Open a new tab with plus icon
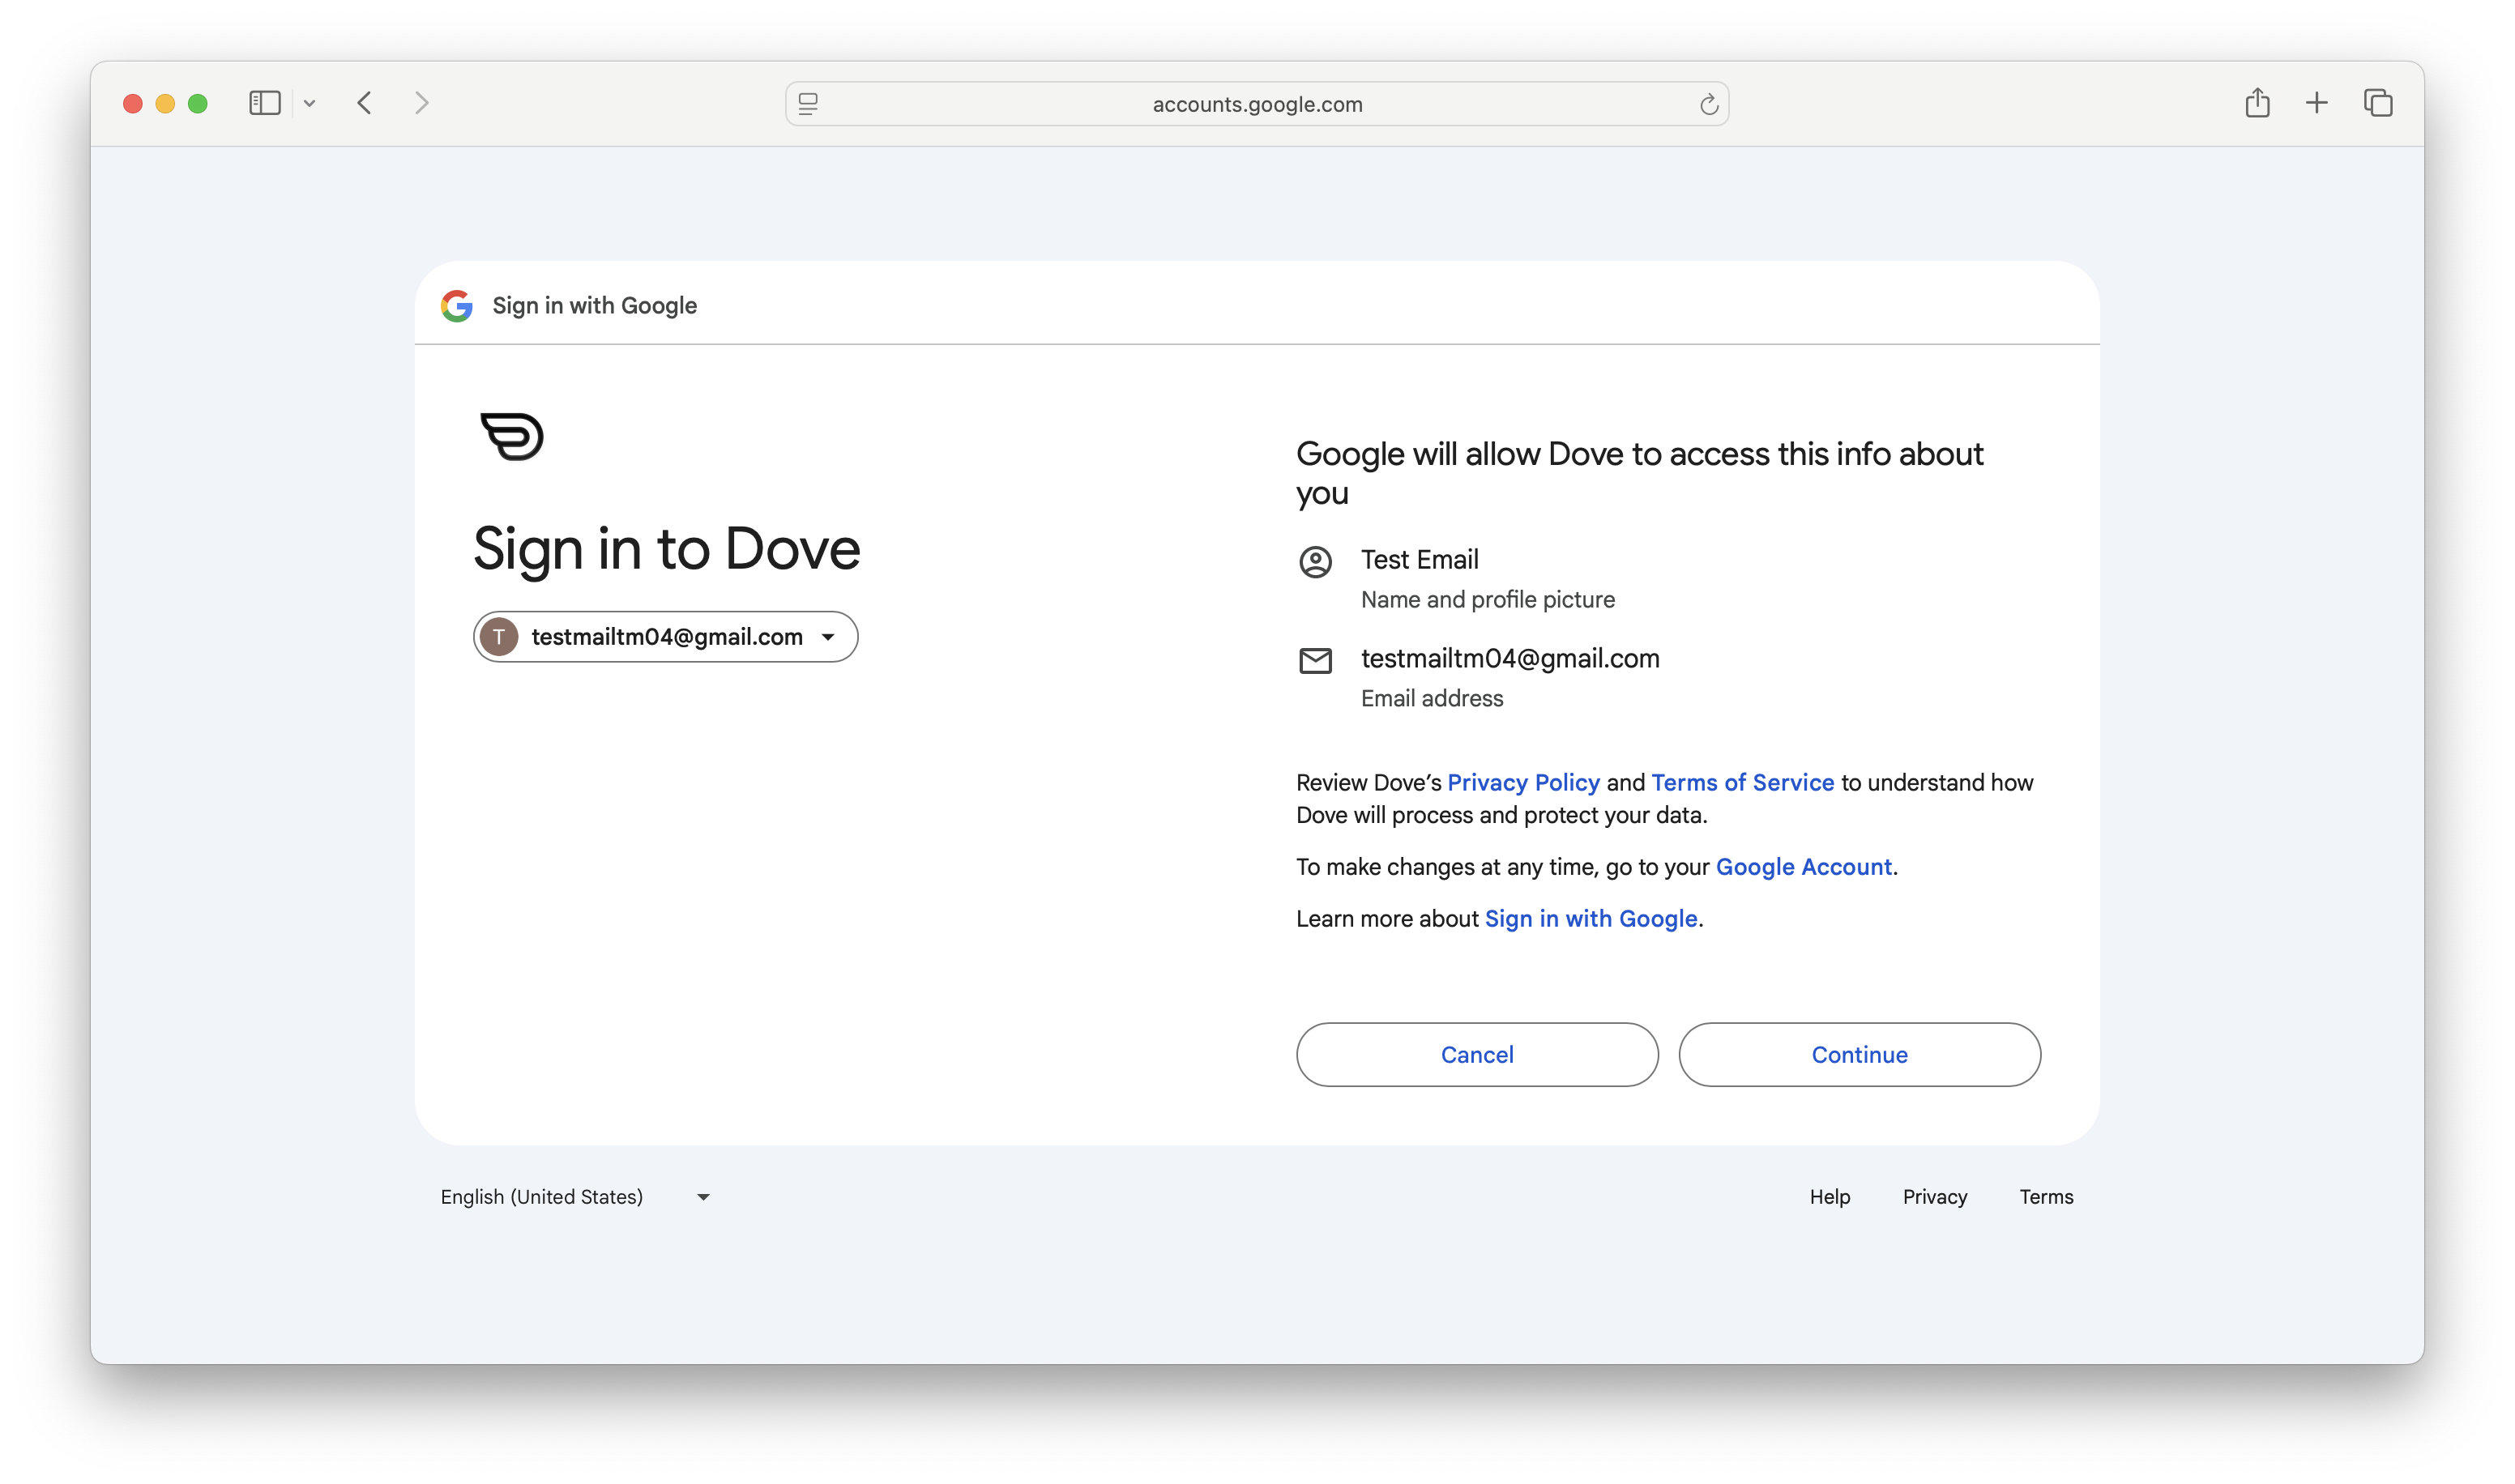 tap(2317, 103)
